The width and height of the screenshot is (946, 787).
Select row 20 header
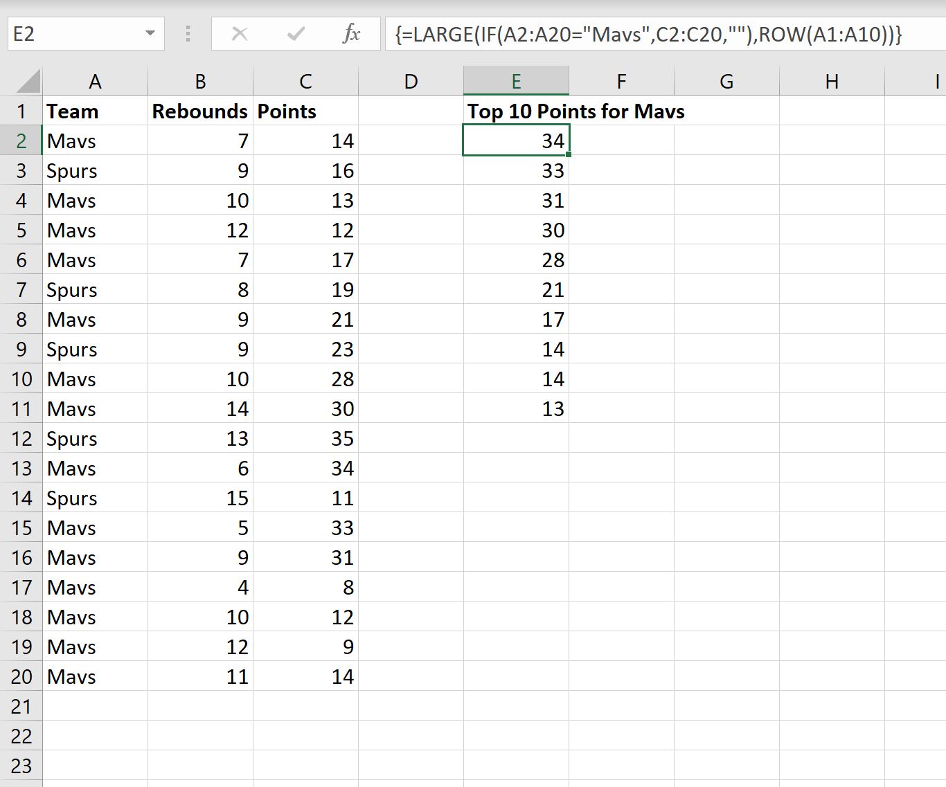[x=21, y=676]
